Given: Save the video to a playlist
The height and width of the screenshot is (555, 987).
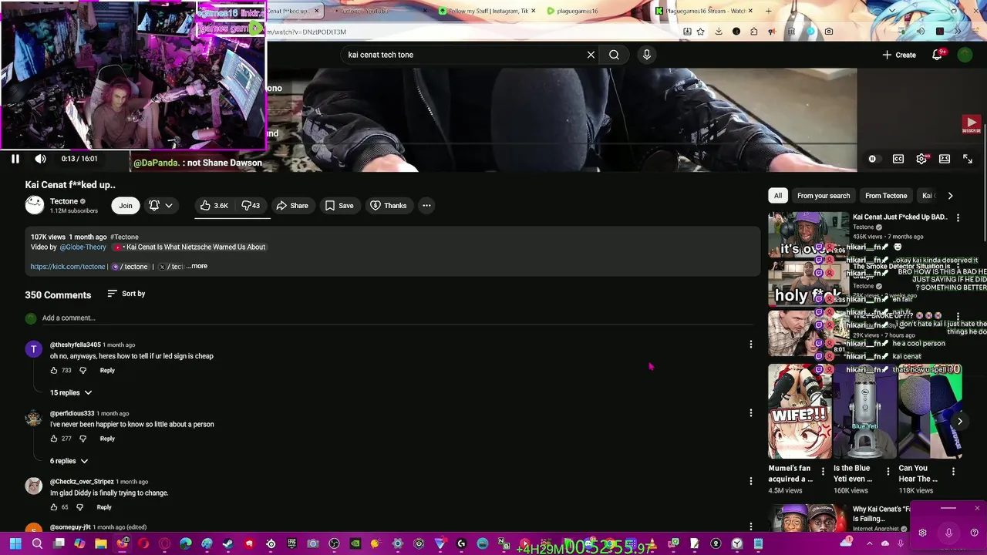Looking at the screenshot, I should coord(339,206).
